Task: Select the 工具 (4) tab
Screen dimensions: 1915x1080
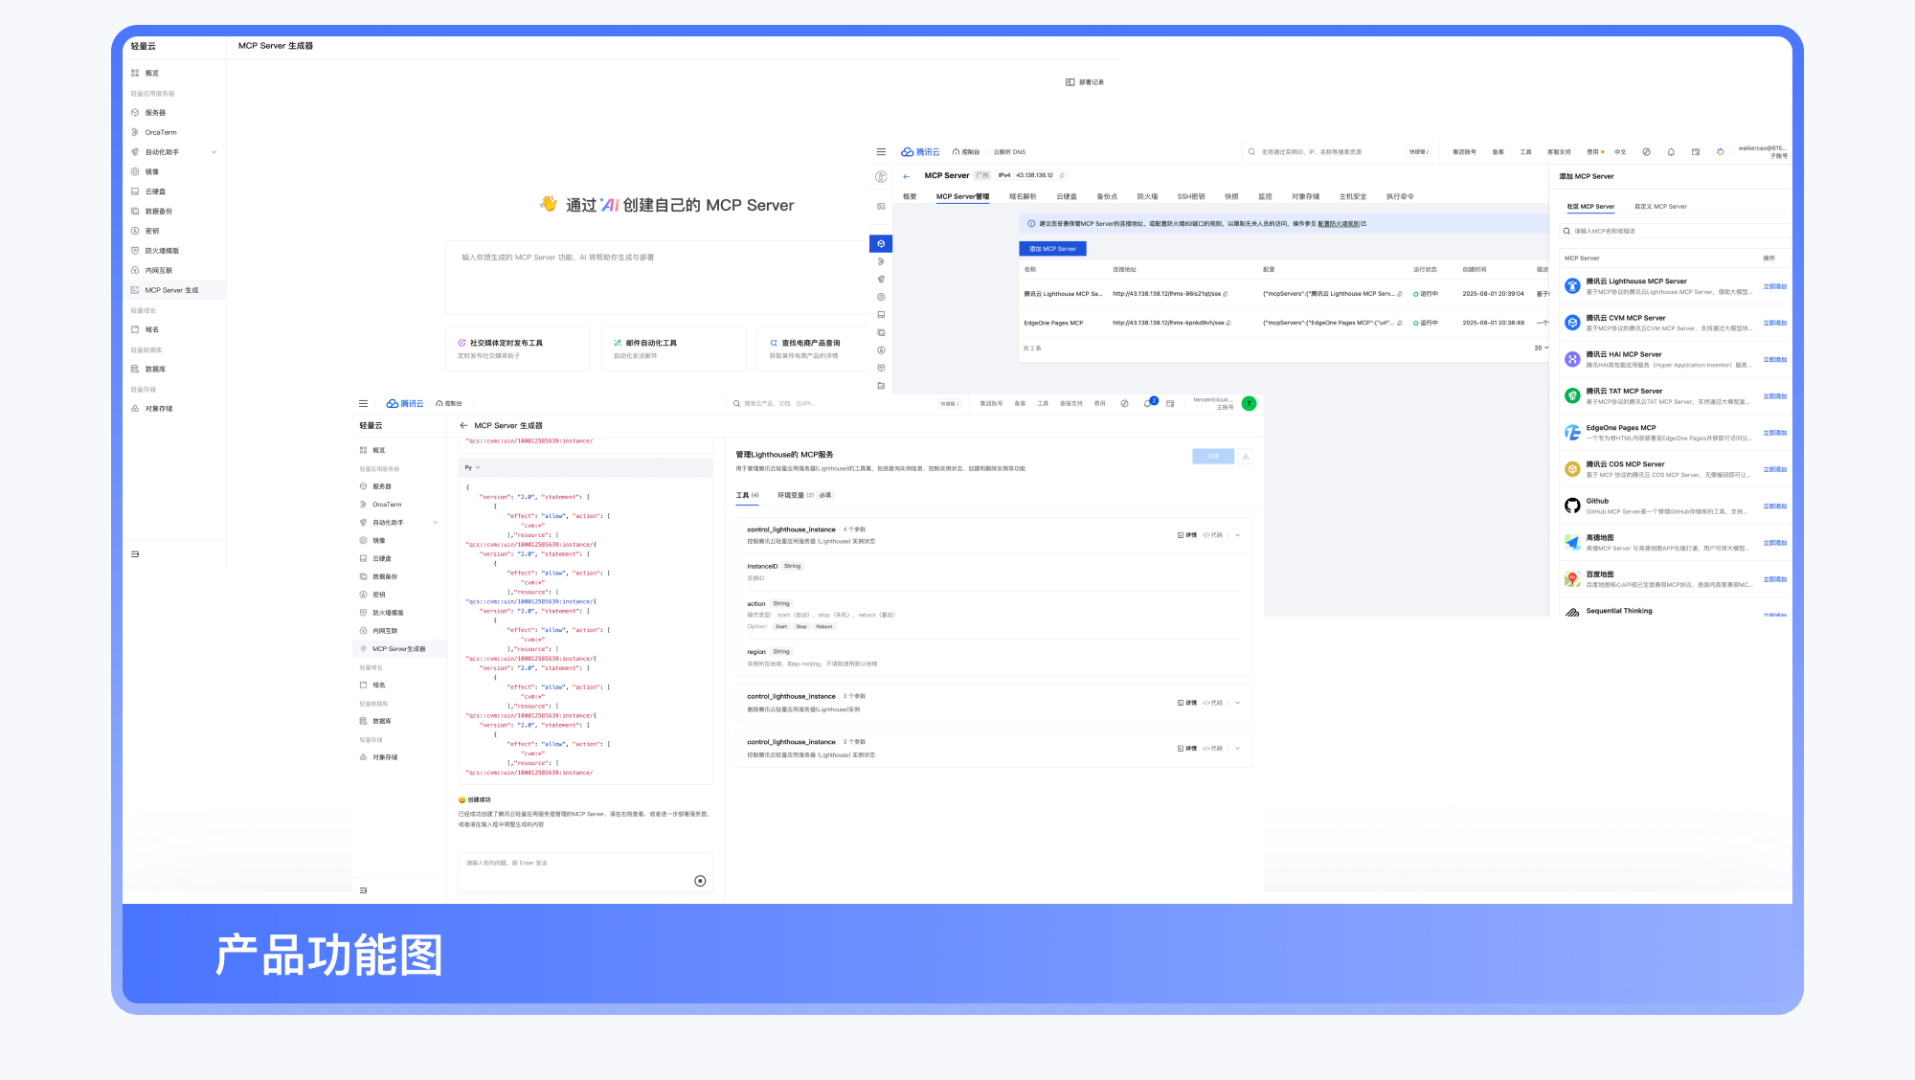Action: click(747, 495)
